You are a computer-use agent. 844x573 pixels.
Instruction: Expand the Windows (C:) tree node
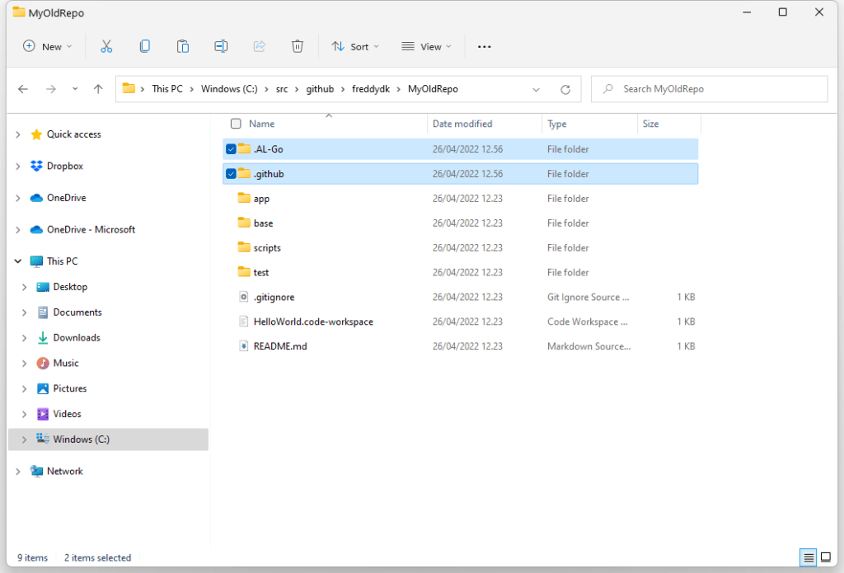click(x=24, y=440)
